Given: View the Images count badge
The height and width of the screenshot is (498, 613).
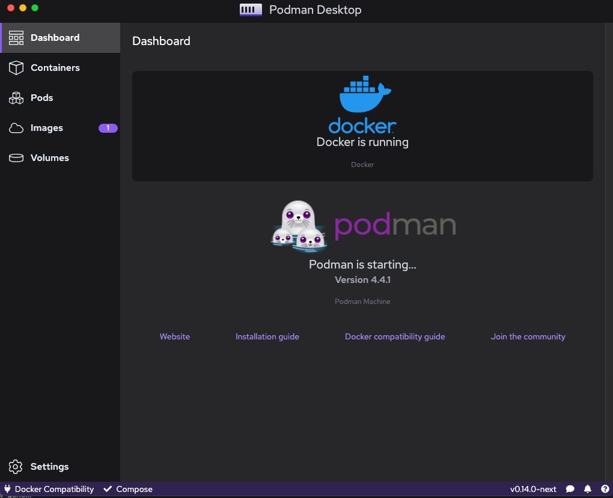Looking at the screenshot, I should (108, 127).
